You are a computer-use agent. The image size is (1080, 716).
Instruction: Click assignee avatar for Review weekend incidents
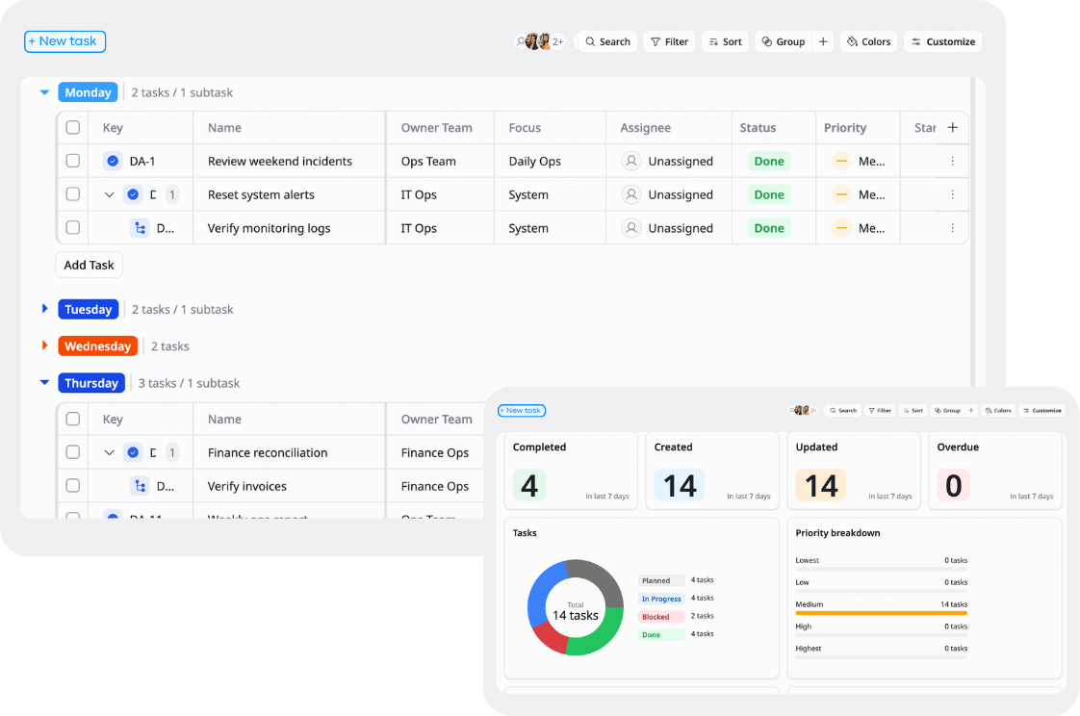click(630, 161)
